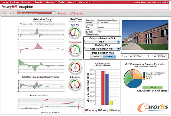
Task: Open the Demo menu
Action: (71, 2)
